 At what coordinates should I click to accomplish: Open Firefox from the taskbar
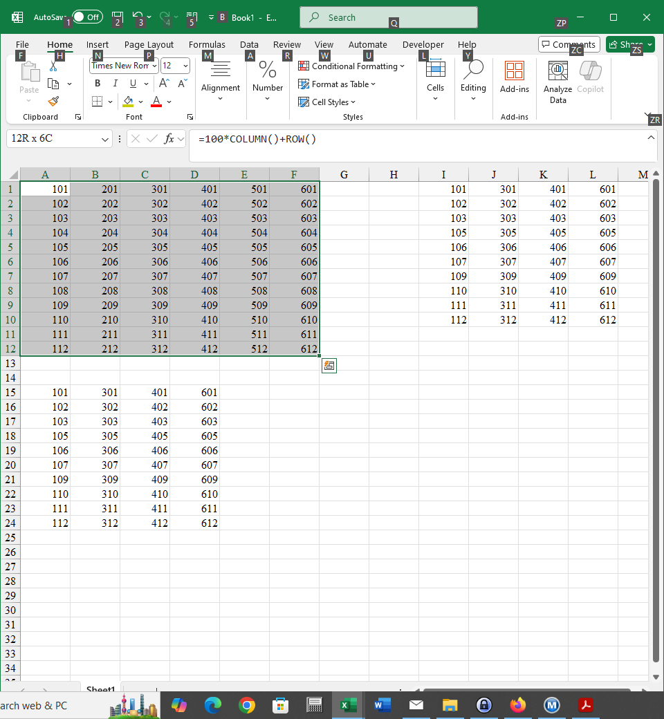(518, 704)
